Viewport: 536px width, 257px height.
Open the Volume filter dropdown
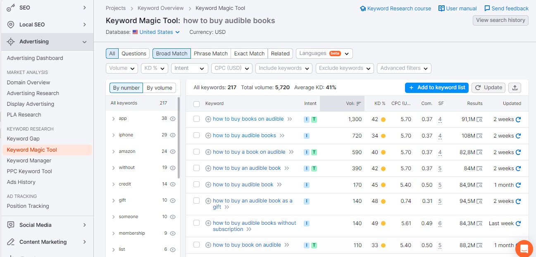pyautogui.click(x=122, y=68)
